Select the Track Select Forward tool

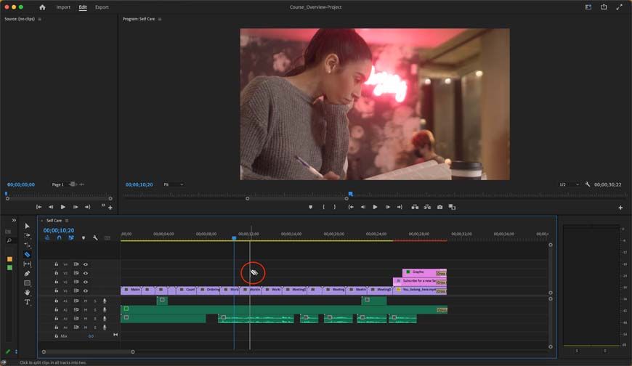27,235
